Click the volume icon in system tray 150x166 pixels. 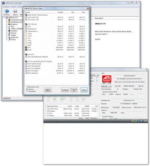click(142, 121)
